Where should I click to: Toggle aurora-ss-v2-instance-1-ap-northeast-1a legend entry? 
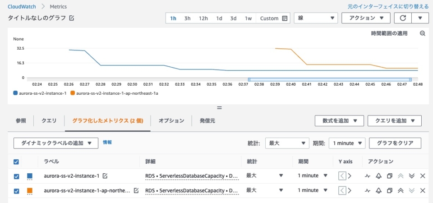click(114, 93)
